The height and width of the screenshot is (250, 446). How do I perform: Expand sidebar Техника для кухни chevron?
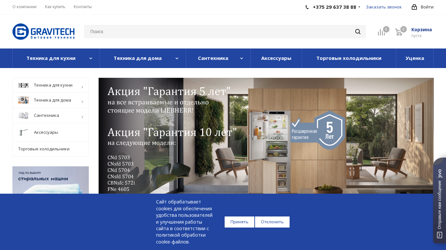point(82,87)
